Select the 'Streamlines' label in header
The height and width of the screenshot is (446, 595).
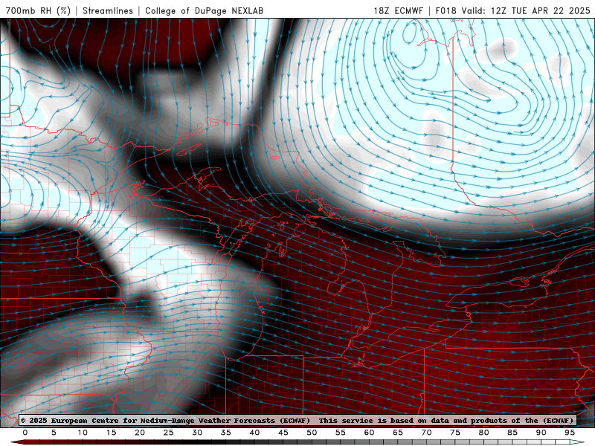pos(108,10)
